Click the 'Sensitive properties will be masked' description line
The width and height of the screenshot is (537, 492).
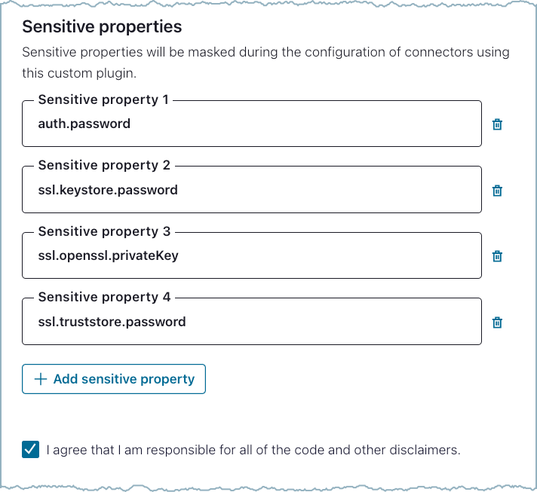[x=265, y=53]
